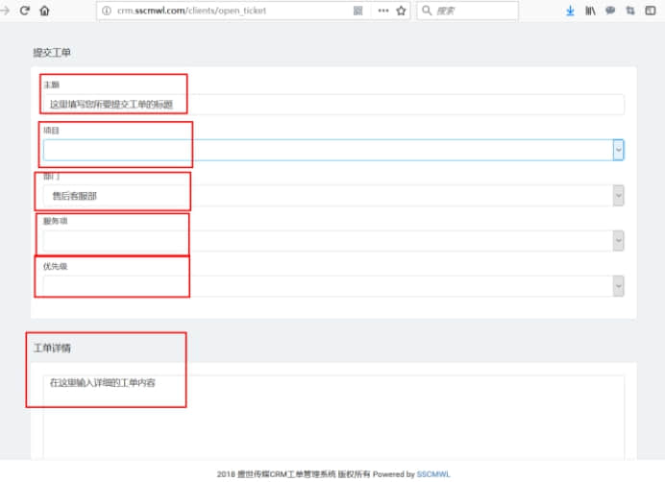
Task: Open the page actions three-dot menu
Action: (x=383, y=11)
